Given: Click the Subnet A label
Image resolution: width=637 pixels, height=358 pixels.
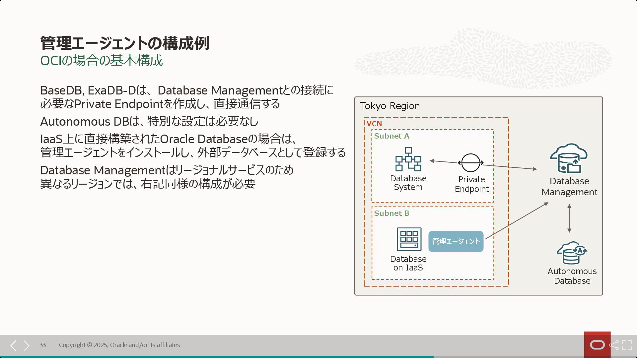Looking at the screenshot, I should (391, 136).
